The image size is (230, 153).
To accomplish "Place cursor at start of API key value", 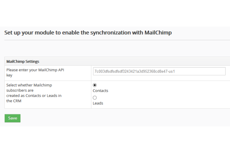I will (x=95, y=71).
